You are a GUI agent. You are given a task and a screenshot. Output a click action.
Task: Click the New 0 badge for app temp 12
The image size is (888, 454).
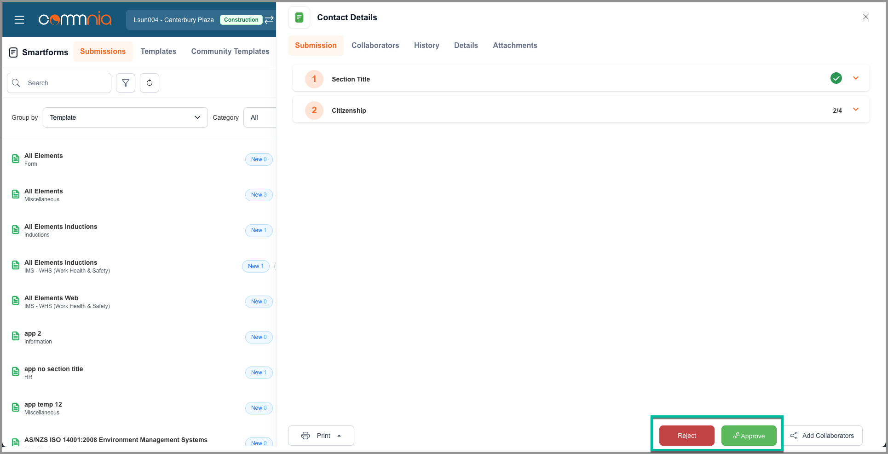[x=259, y=408]
